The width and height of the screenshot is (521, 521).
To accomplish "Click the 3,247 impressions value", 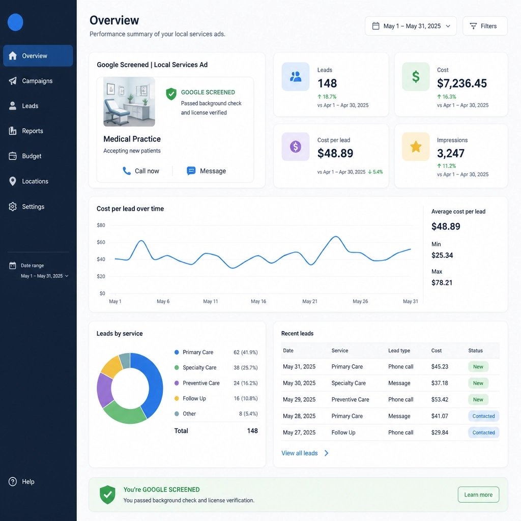I will pyautogui.click(x=451, y=153).
